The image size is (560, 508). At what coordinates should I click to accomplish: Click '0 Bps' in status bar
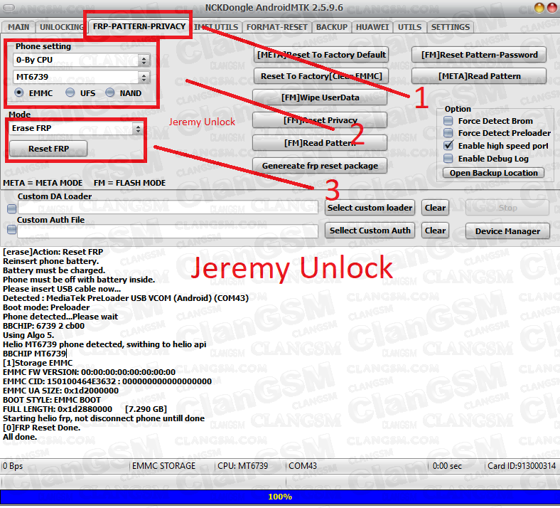tap(13, 466)
